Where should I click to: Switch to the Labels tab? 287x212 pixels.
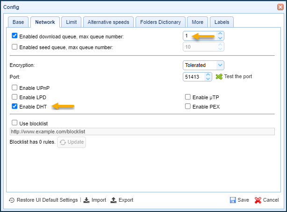tap(222, 22)
